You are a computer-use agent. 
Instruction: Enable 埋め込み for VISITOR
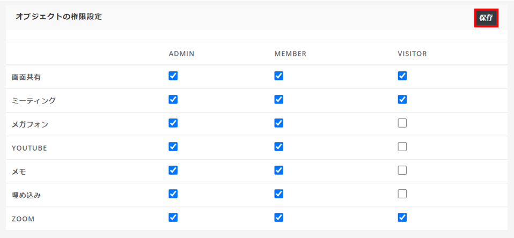[x=402, y=194]
